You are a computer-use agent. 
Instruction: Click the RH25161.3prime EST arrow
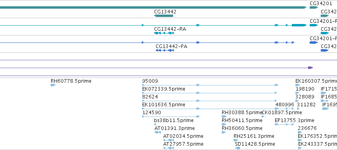pyautogui.click(x=236, y=140)
